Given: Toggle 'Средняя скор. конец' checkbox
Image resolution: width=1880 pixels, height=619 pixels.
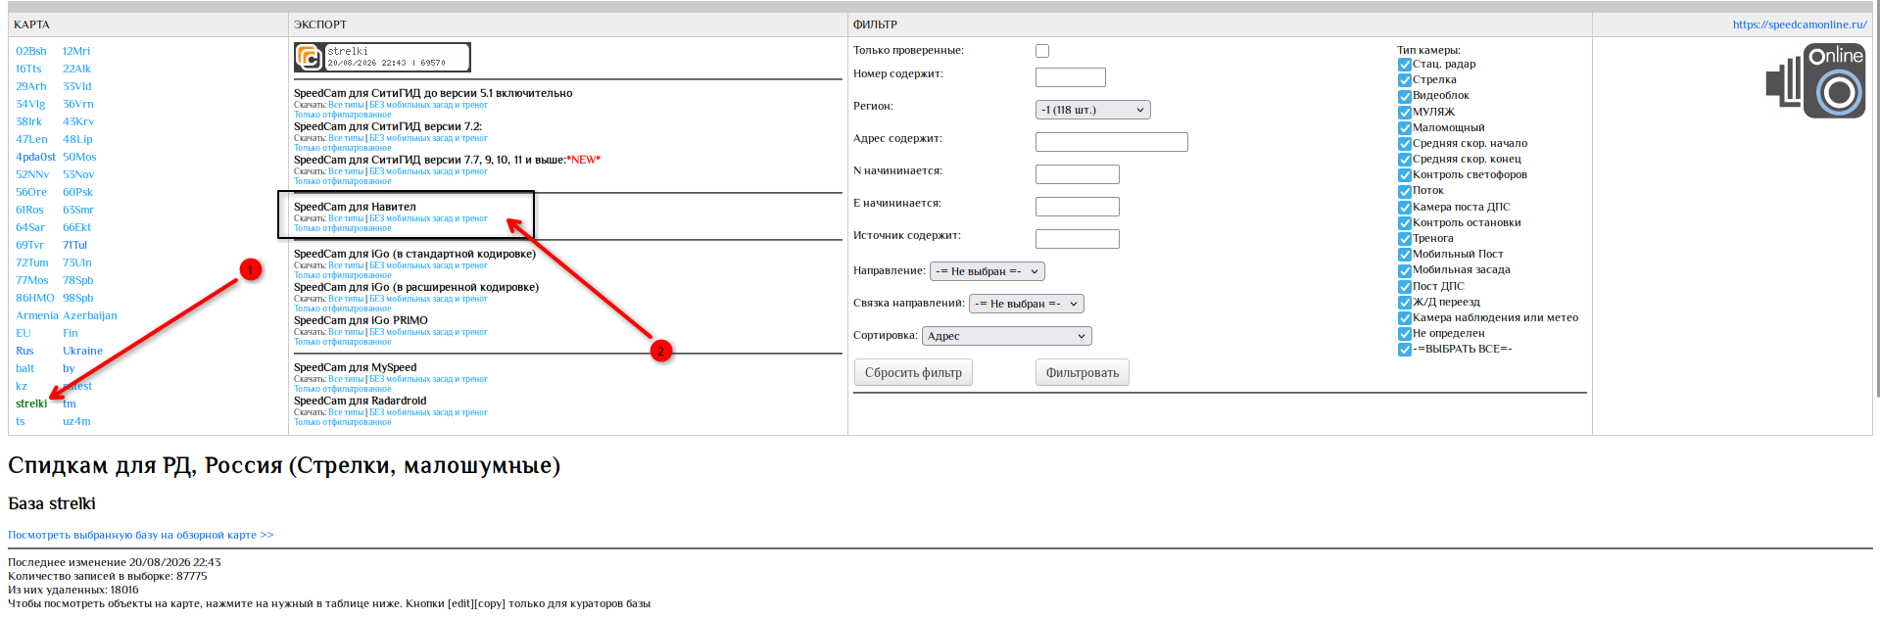Looking at the screenshot, I should click(1405, 160).
